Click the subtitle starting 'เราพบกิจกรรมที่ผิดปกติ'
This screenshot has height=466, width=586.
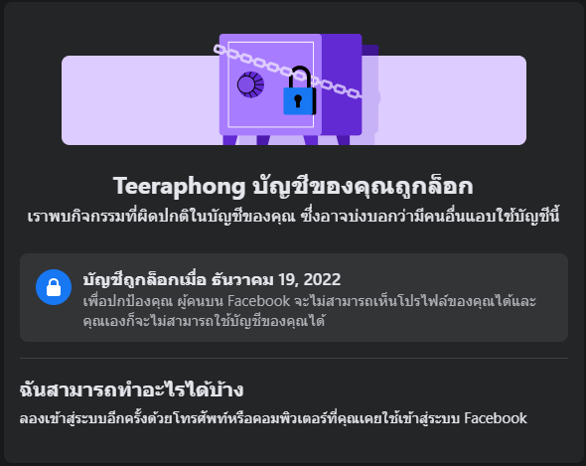tap(293, 217)
